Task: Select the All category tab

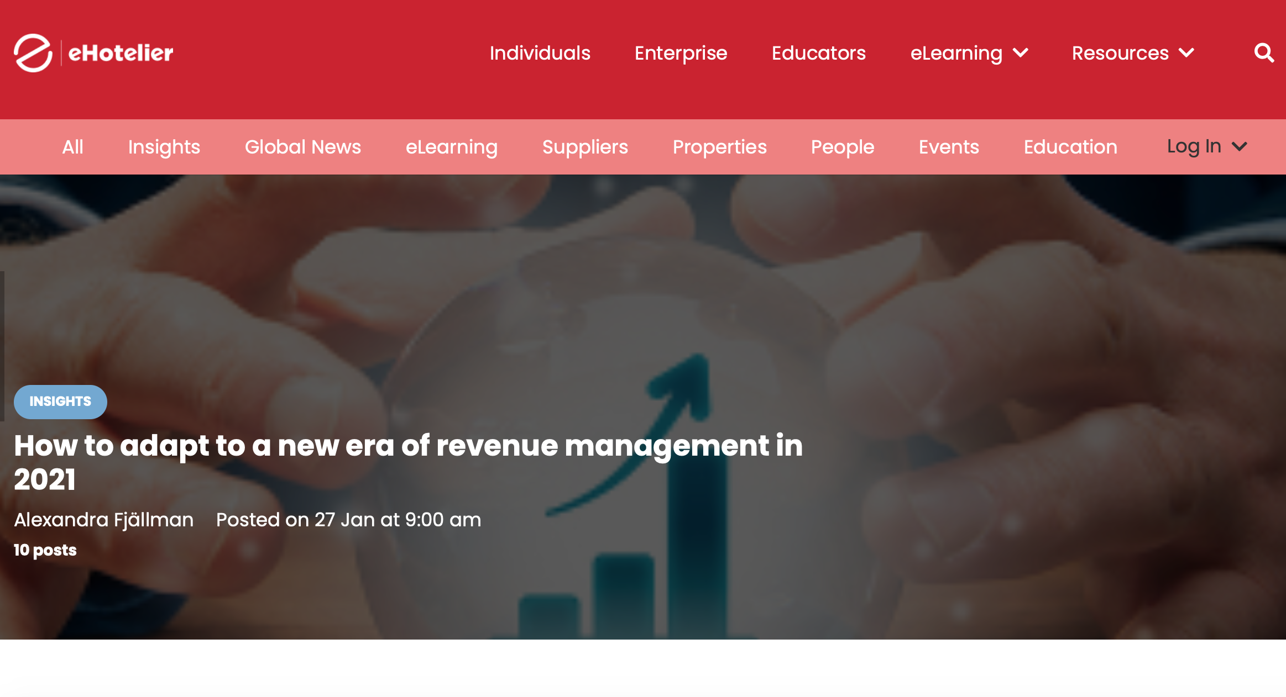Action: pos(73,147)
